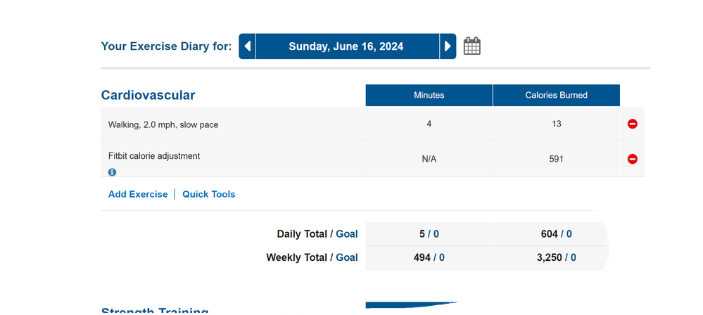Click the Add Exercise link

[138, 194]
